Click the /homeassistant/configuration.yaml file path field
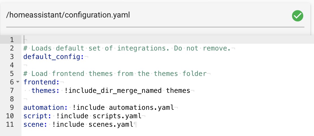Screen dimensions: 314x136 [x=155, y=16]
